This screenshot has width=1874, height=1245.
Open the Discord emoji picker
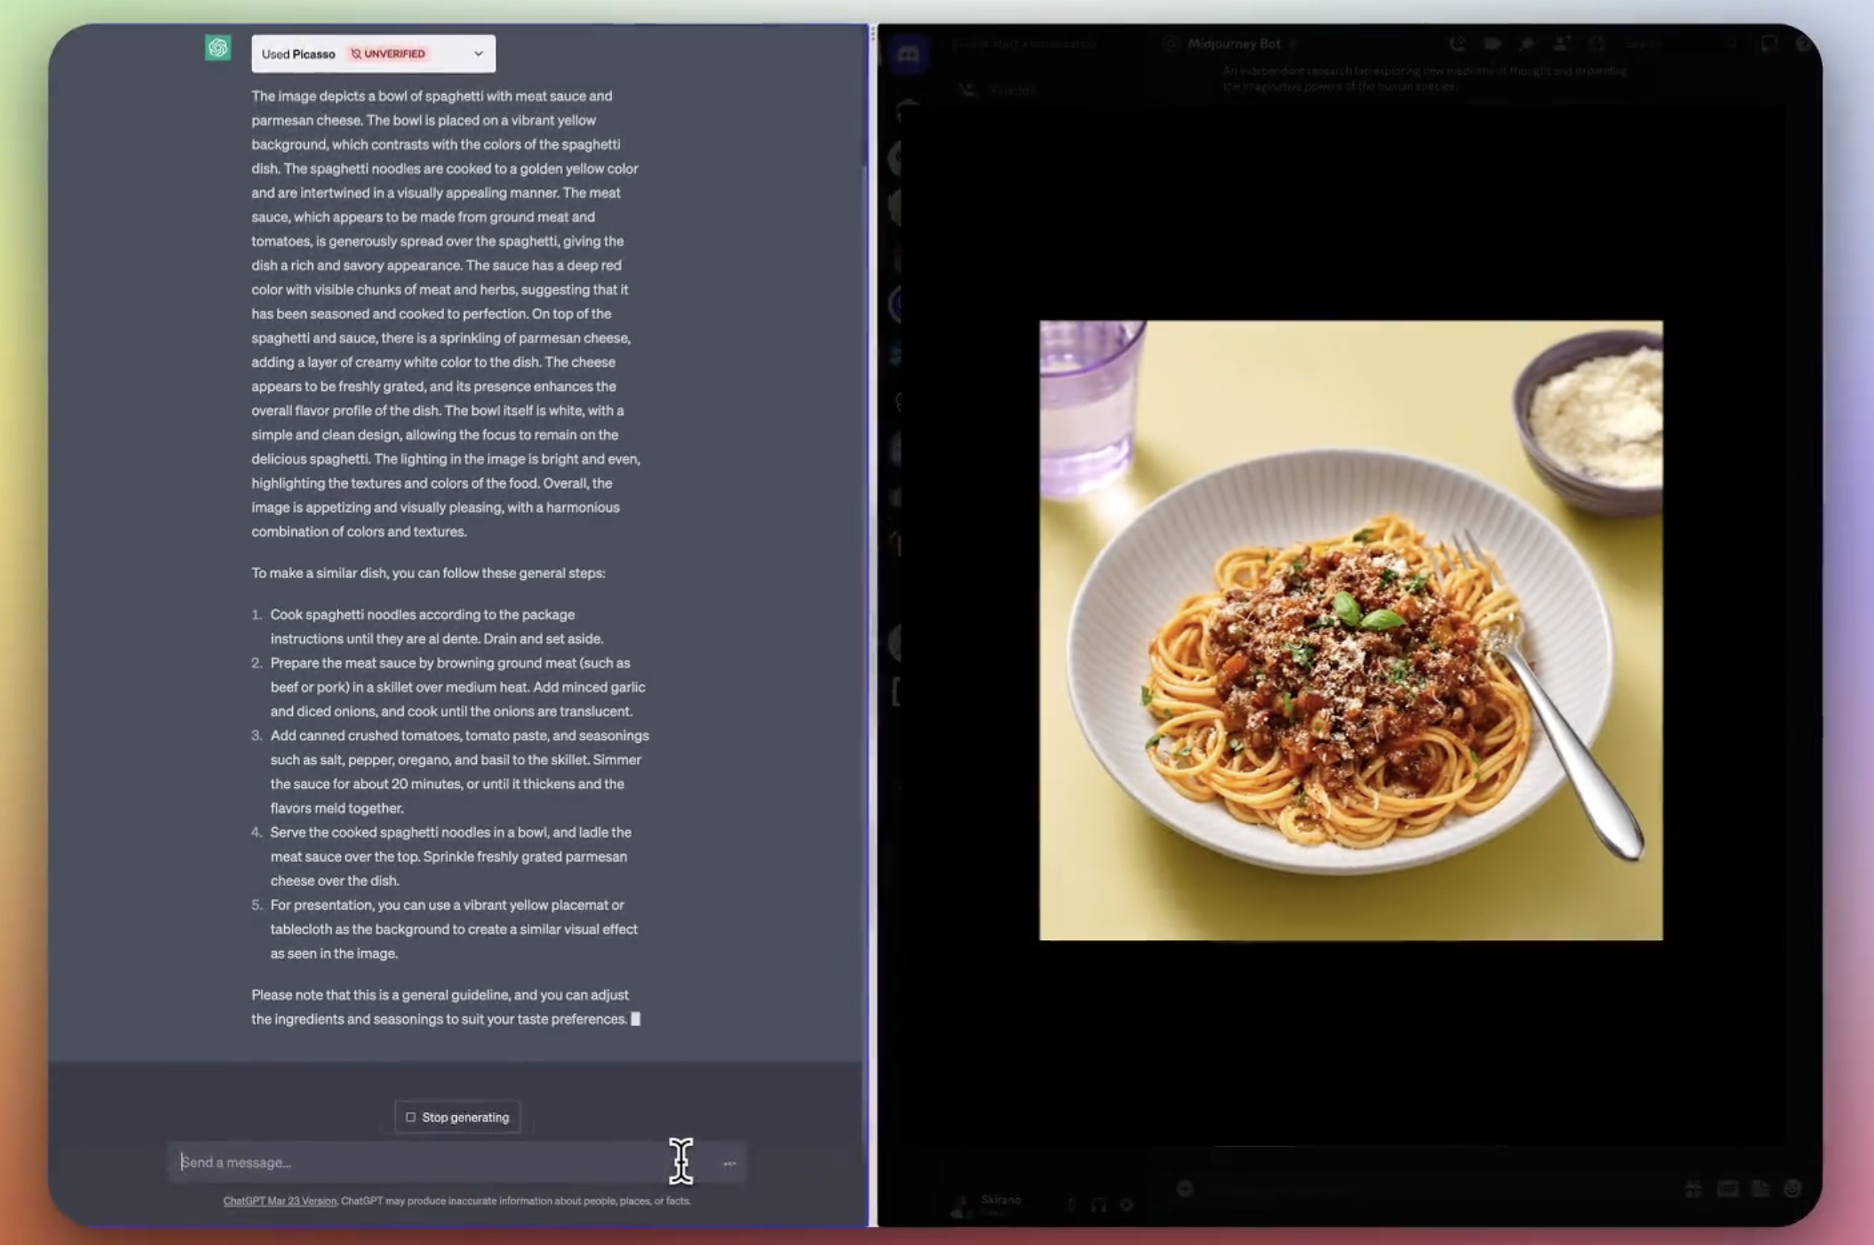coord(1793,1188)
